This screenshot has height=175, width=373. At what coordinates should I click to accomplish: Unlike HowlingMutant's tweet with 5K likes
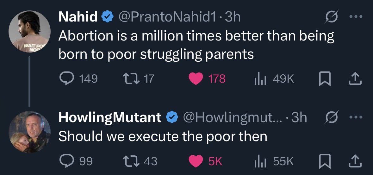pyautogui.click(x=196, y=161)
